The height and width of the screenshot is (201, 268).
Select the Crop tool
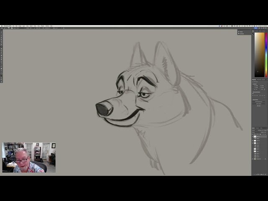[1, 41]
